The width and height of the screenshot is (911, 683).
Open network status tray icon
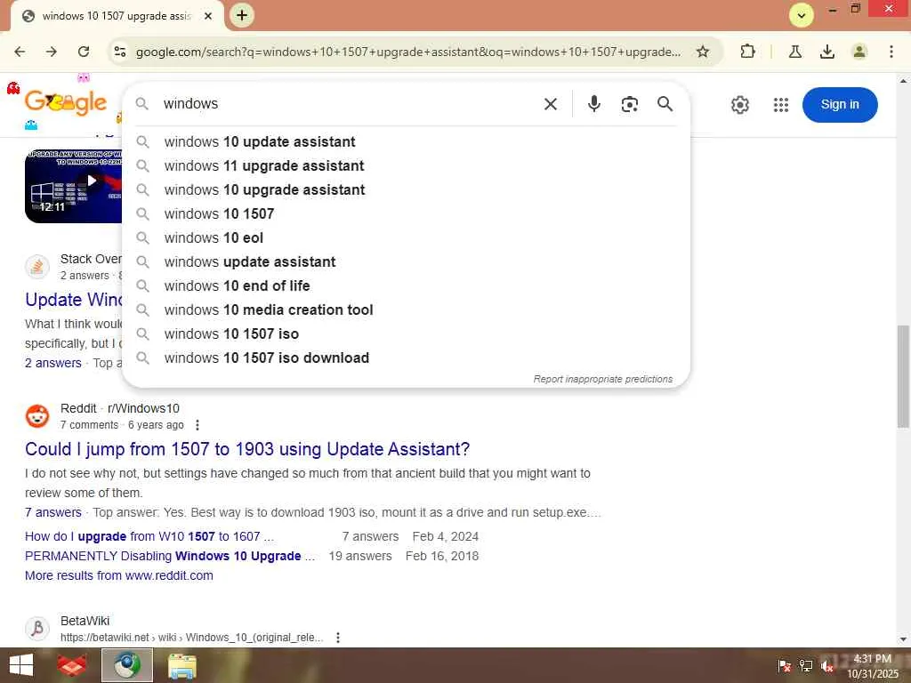(x=806, y=666)
